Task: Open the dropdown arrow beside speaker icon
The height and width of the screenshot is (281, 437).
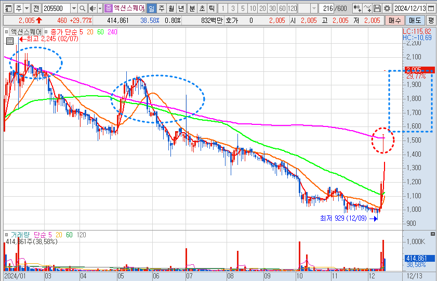Action: point(100,8)
